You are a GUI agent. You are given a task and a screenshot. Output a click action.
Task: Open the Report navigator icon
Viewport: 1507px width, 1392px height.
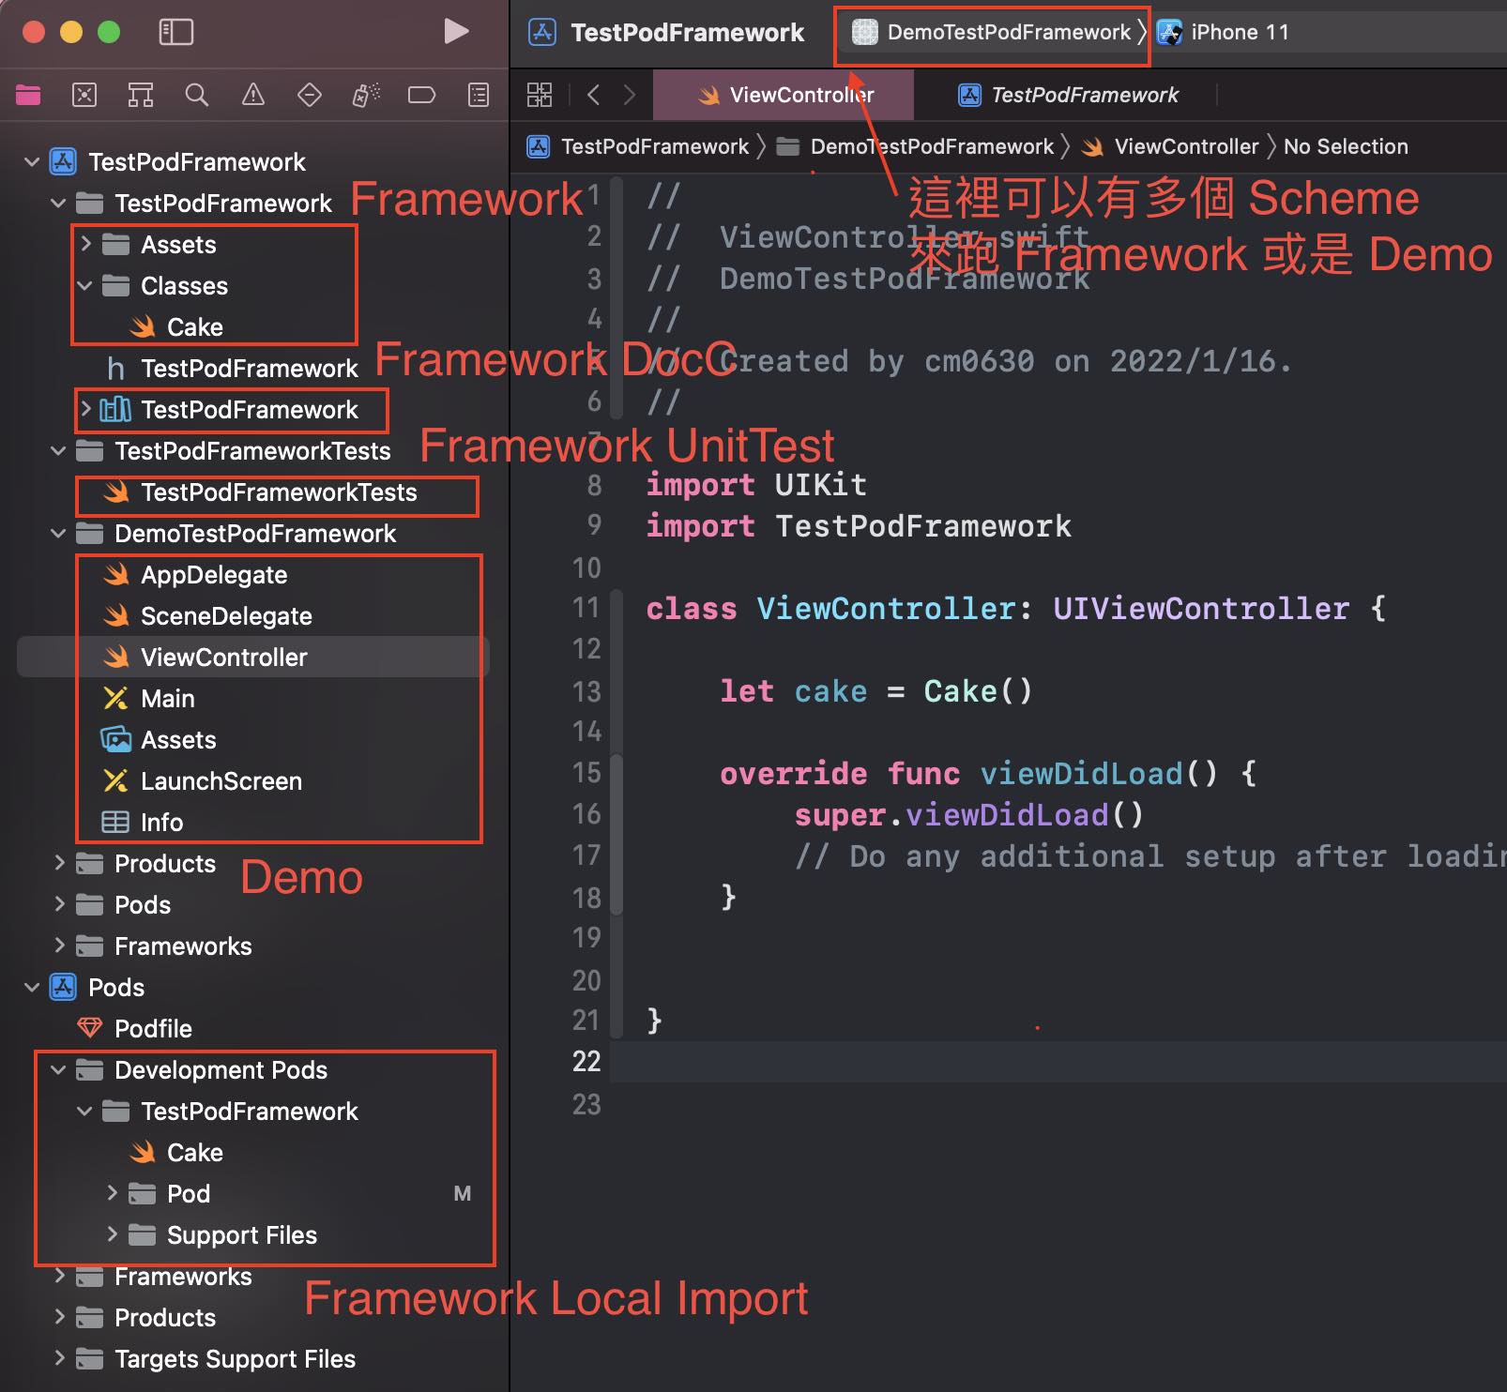478,95
